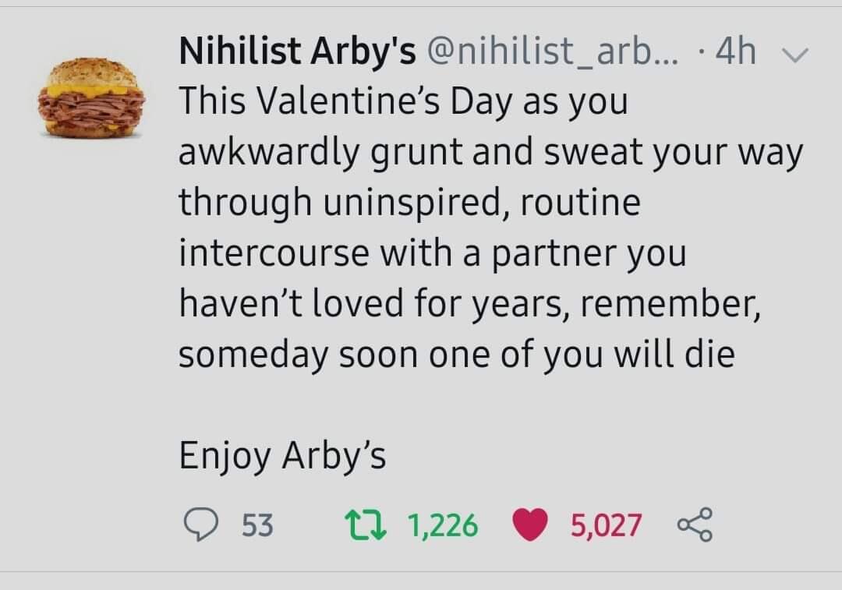Expand the tweet options chevron
The height and width of the screenshot is (590, 842).
coord(793,54)
